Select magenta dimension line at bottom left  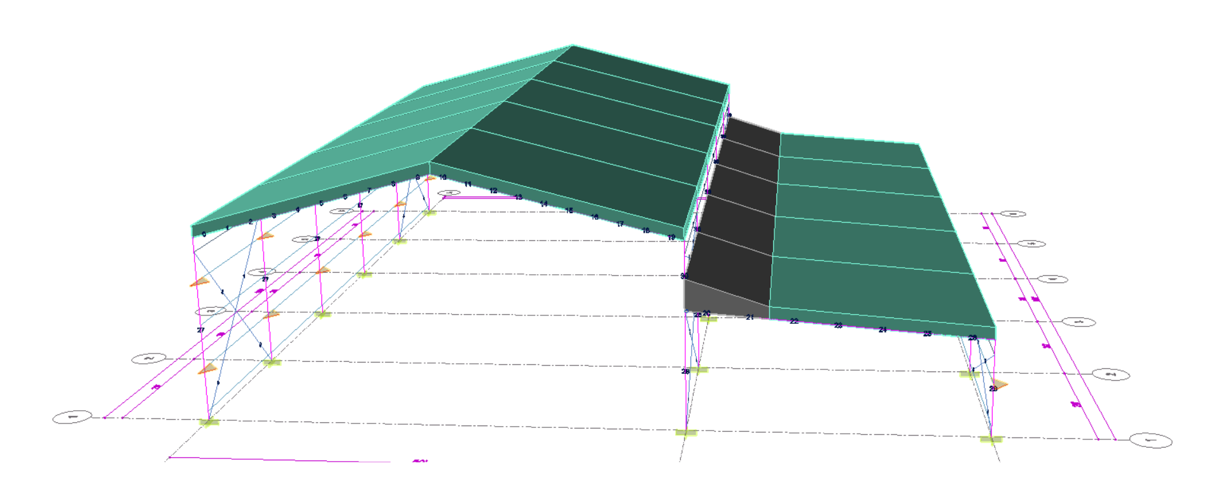coord(280,459)
